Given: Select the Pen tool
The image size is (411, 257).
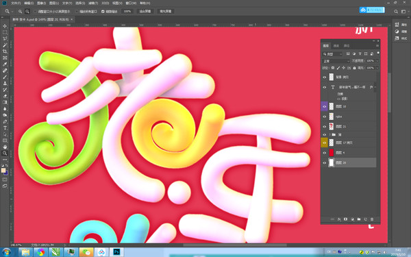Looking at the screenshot, I should (5, 121).
